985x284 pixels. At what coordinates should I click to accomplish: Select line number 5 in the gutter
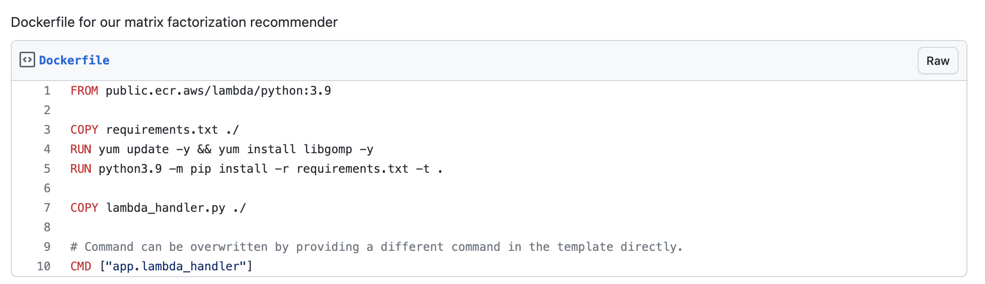(46, 168)
